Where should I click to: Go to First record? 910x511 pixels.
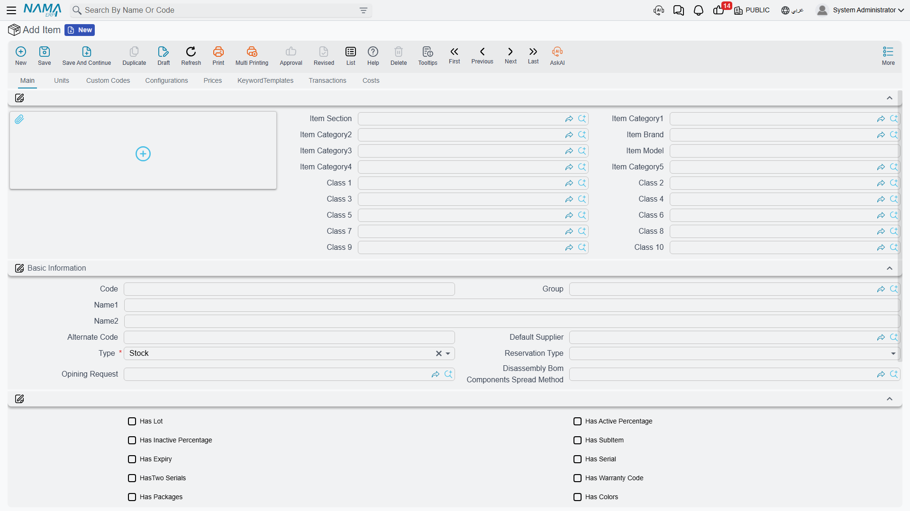(x=455, y=55)
